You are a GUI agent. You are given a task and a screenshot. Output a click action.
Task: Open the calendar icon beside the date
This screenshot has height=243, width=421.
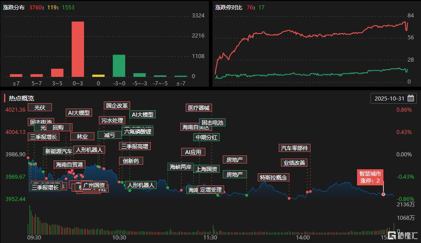410,98
